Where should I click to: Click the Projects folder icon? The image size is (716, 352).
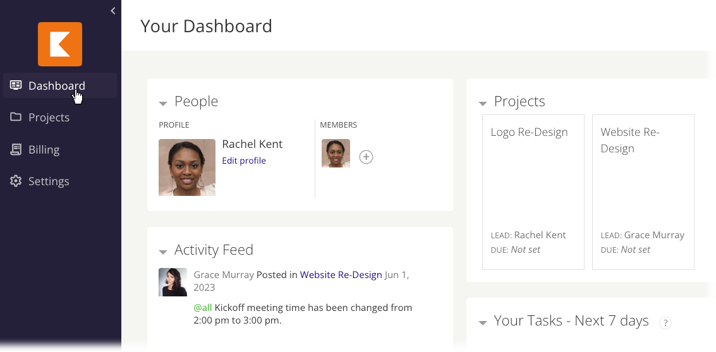point(16,117)
